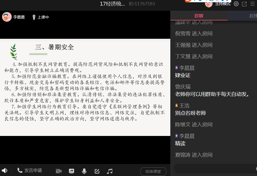Viewport: 257px width, 176px height.
Task: Open the screen share icon
Action: 71,171
